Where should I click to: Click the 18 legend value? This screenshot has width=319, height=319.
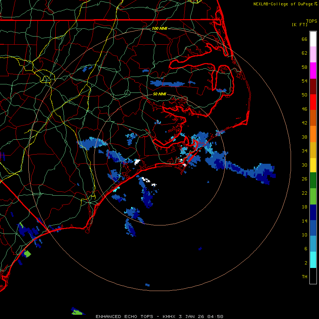304,207
